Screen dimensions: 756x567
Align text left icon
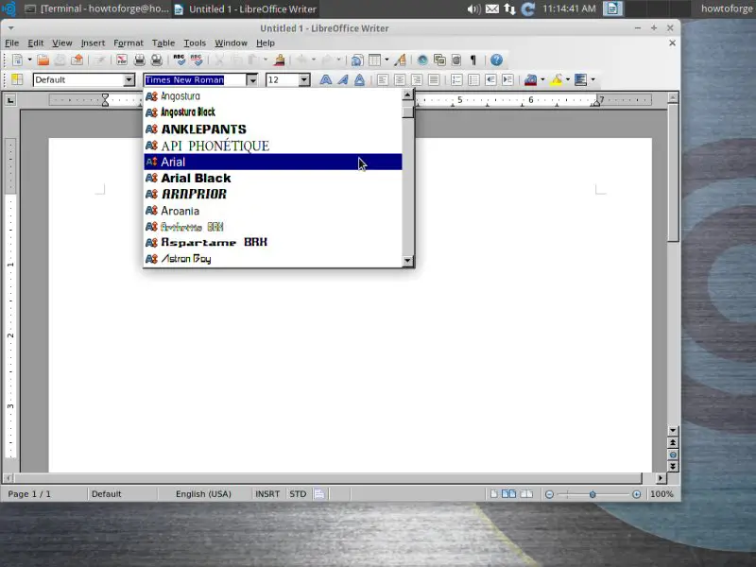[383, 79]
